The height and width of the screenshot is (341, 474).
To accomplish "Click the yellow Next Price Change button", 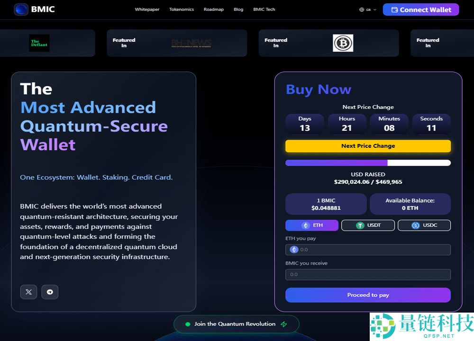I will click(368, 146).
